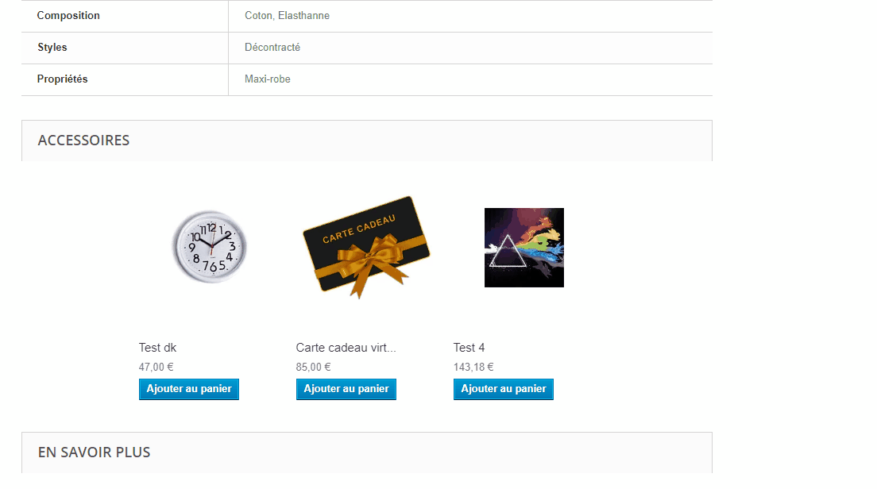Click the 47,00 € price

pyautogui.click(x=156, y=368)
